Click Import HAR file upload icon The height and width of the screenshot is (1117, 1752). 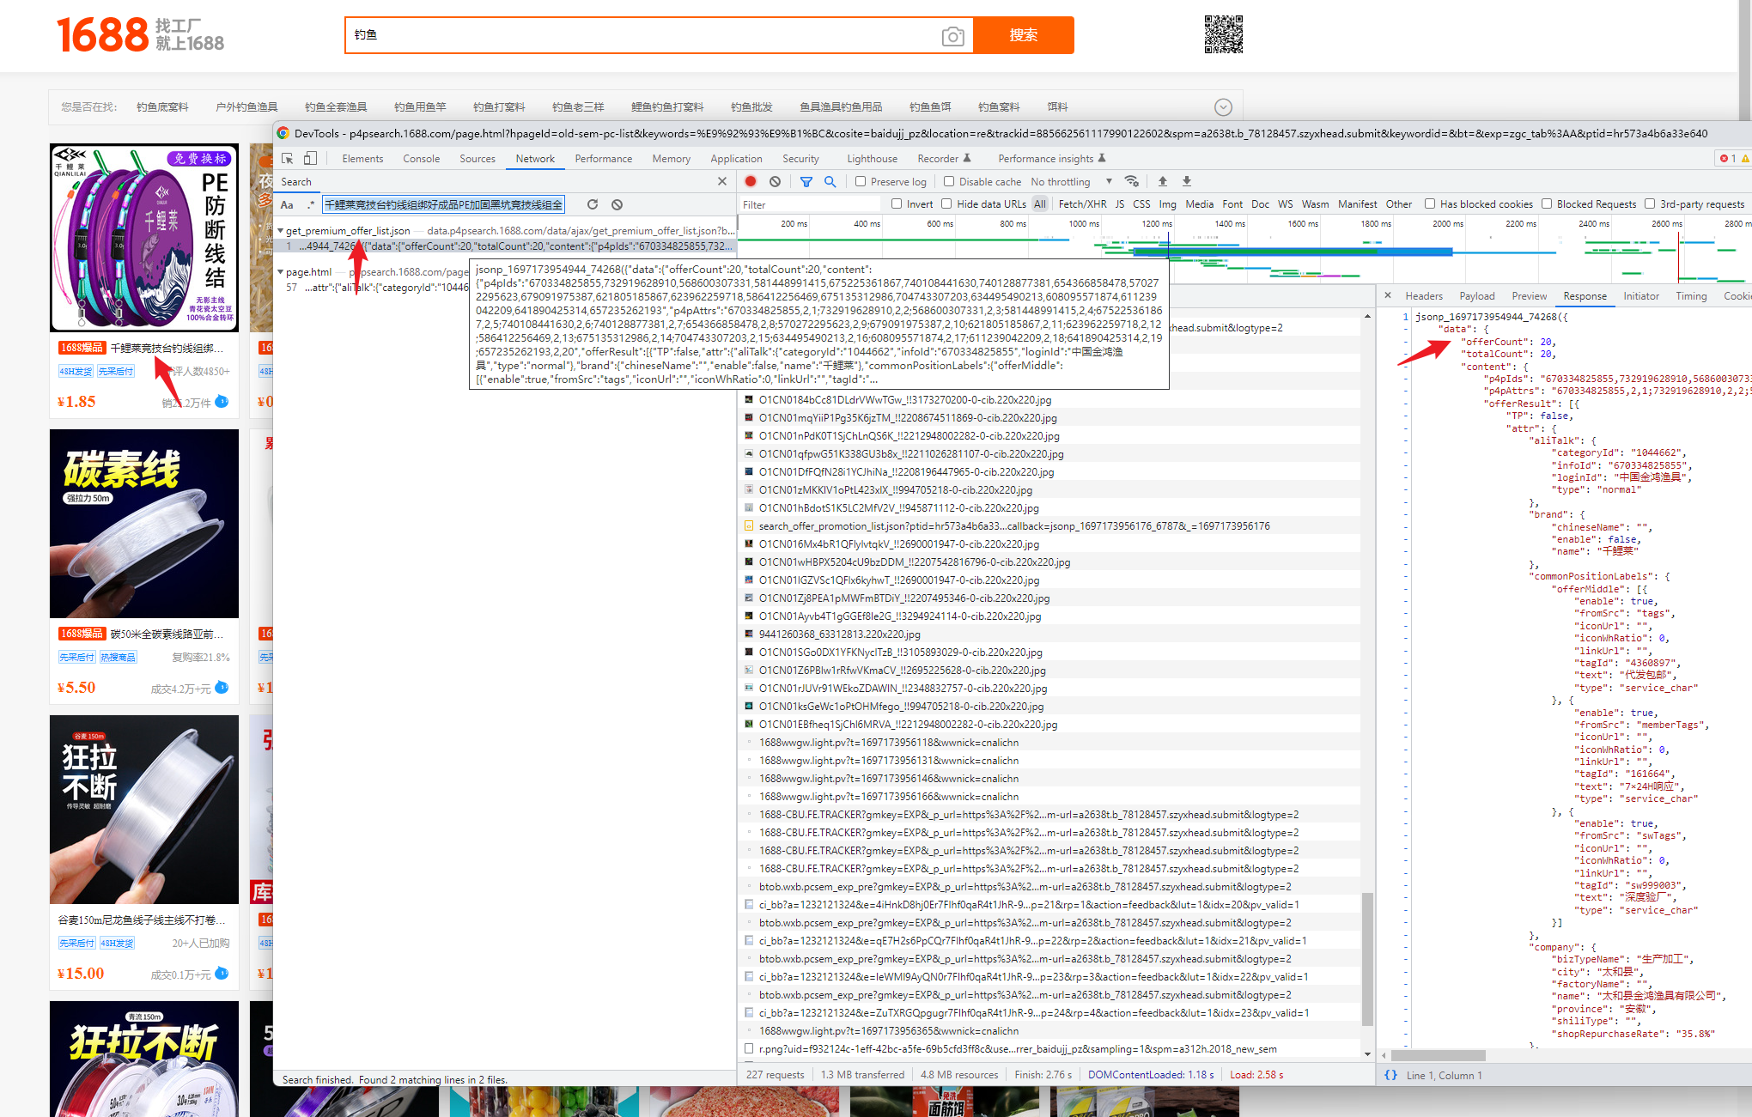[x=1163, y=181]
